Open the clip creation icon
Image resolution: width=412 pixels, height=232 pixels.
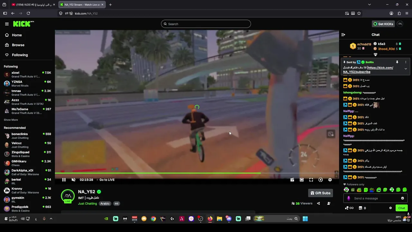[x=292, y=180]
